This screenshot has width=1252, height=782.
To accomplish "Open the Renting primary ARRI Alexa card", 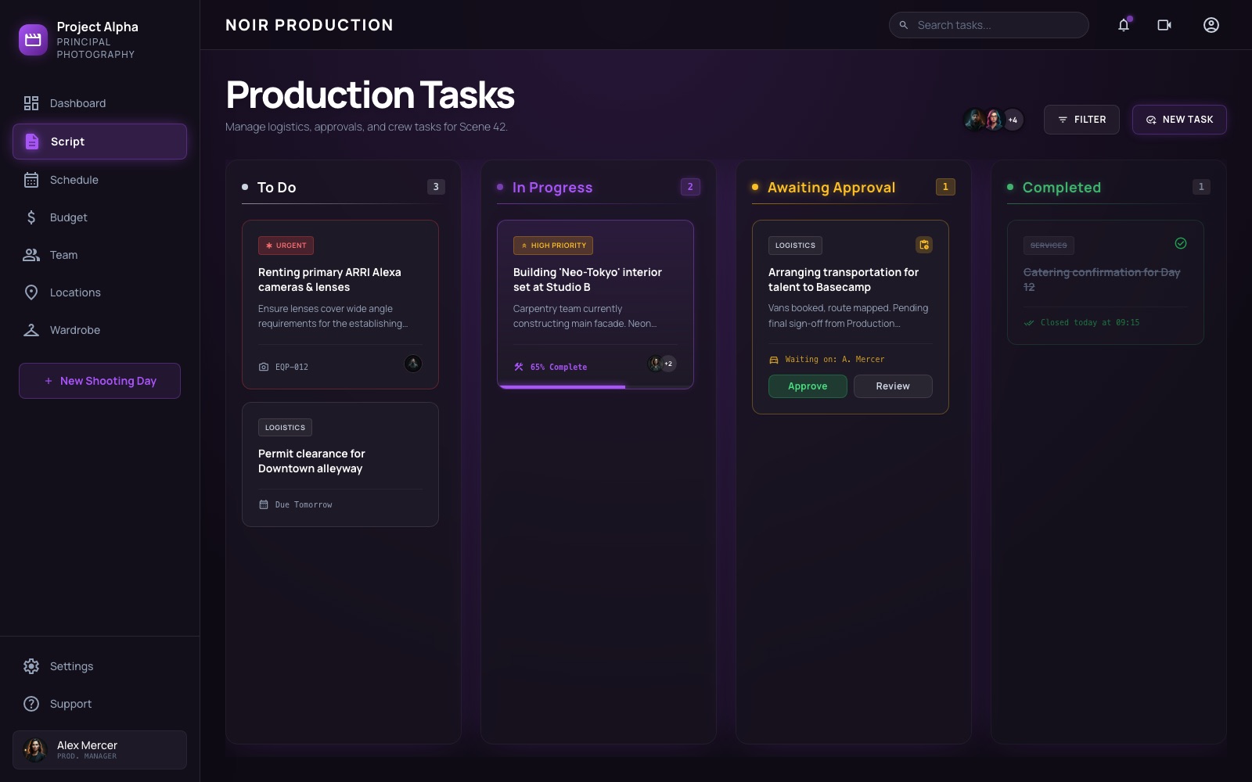I will [x=340, y=304].
